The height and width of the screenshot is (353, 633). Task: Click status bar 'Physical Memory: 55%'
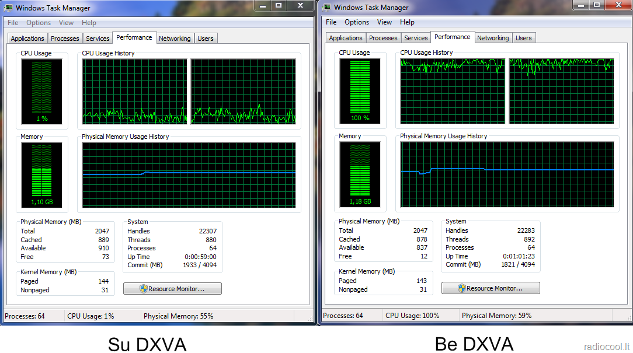pos(179,316)
